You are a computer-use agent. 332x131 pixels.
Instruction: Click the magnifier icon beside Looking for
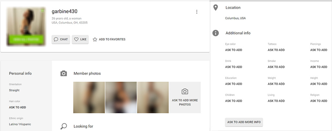click(x=64, y=126)
